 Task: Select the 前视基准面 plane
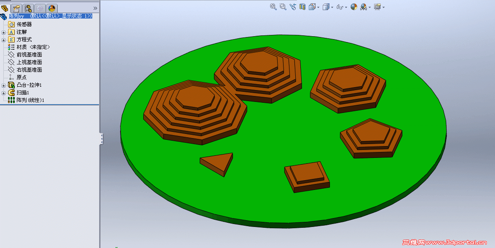(29, 55)
